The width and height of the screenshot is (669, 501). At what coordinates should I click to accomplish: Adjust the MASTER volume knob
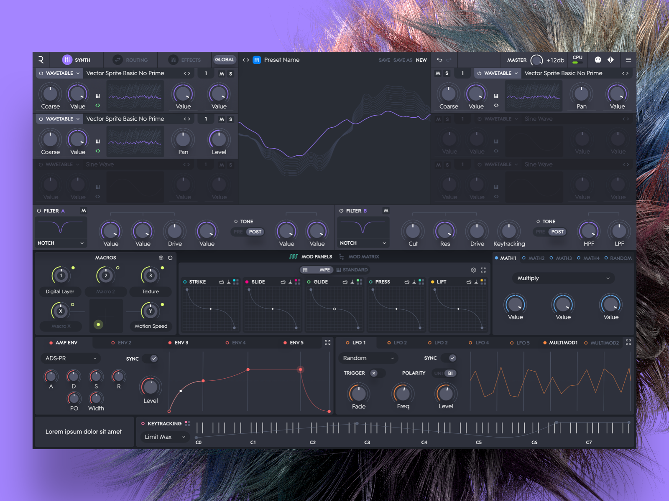tap(536, 60)
